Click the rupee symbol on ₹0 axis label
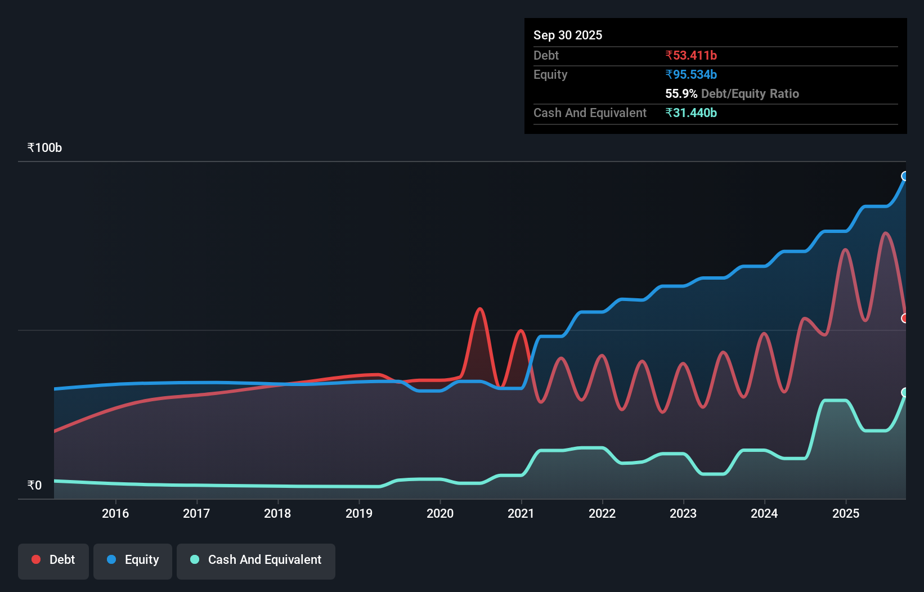The image size is (924, 592). [x=30, y=485]
